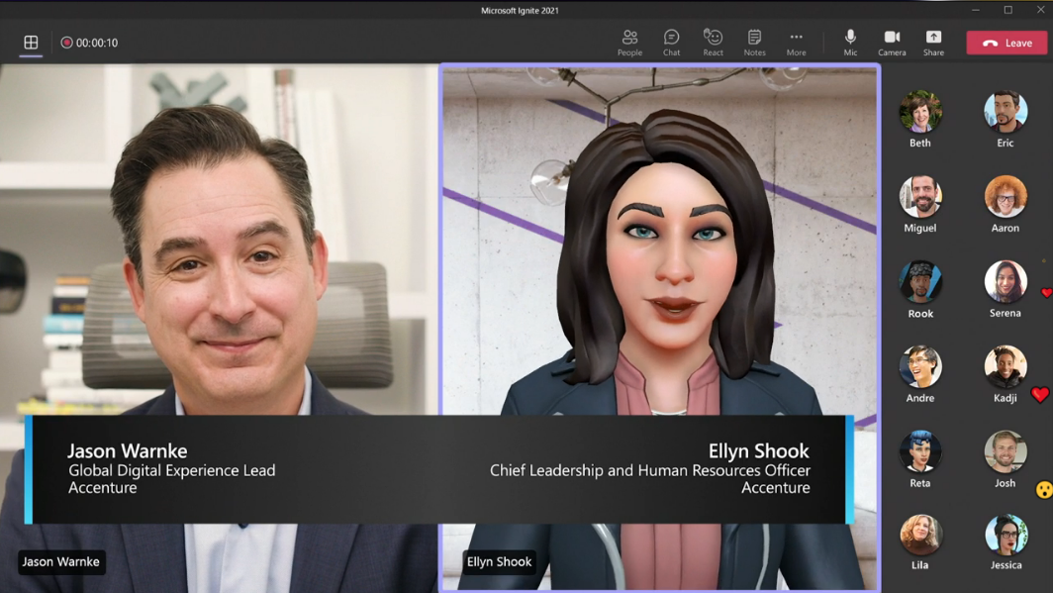The width and height of the screenshot is (1053, 593).
Task: Open meeting Notes
Action: click(754, 42)
